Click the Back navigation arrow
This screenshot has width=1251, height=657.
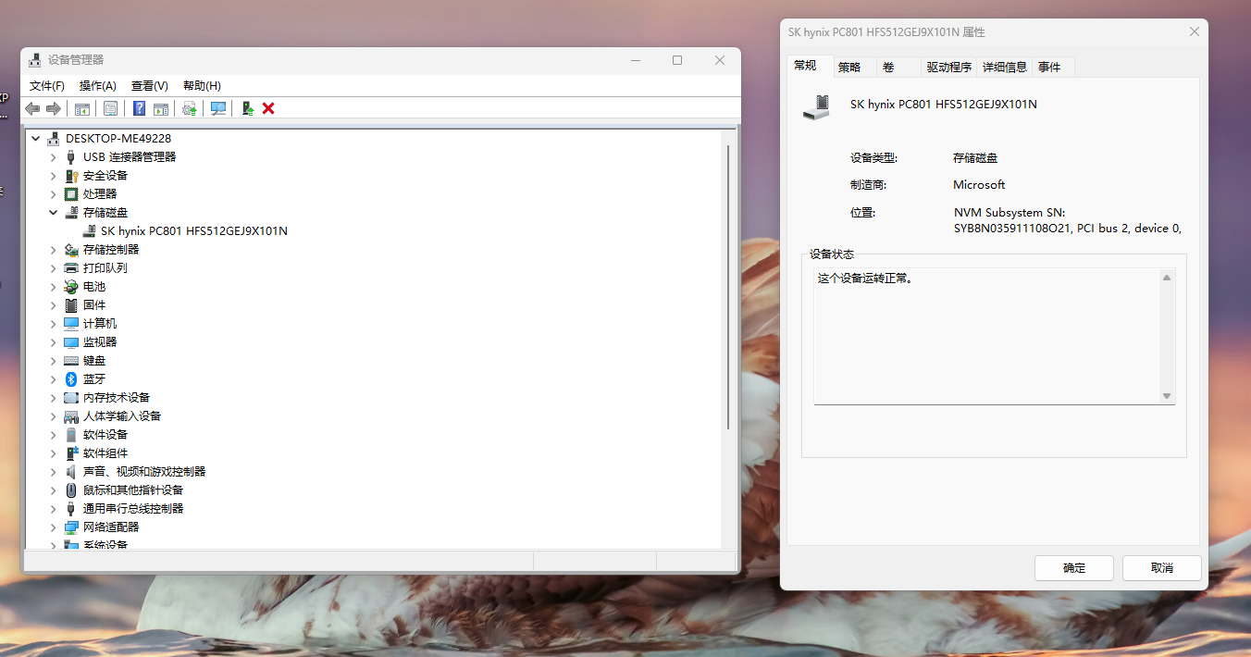coord(31,108)
